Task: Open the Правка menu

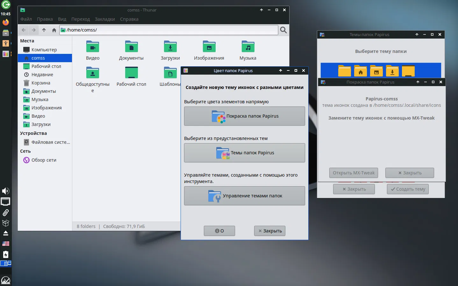Action: tap(45, 19)
